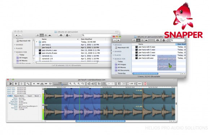Image resolution: width=210 pixels, height=135 pixels.
Task: Click the red marker on waveform timeline
Action: click(x=143, y=89)
